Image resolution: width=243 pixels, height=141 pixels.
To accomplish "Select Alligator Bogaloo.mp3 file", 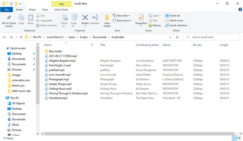I will (60, 60).
